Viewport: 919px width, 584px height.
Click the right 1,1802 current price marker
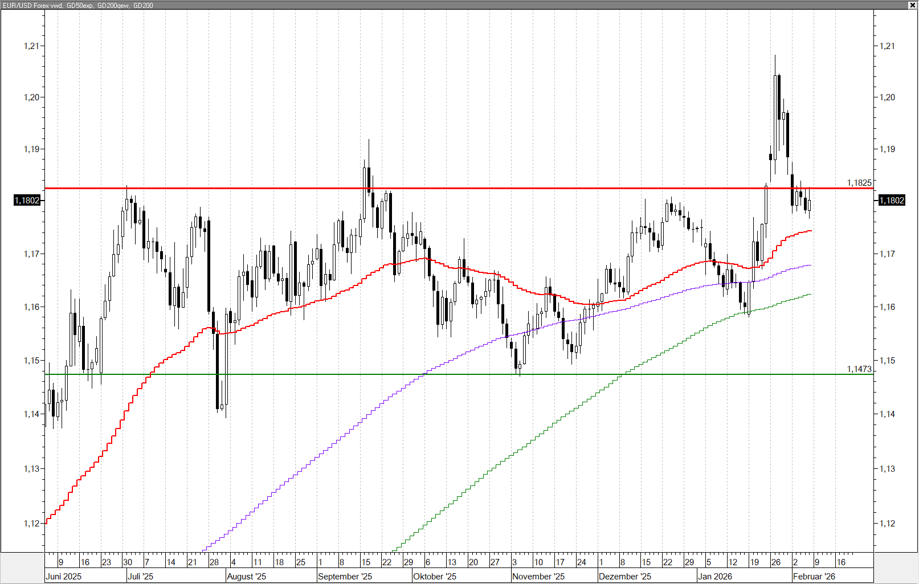892,201
